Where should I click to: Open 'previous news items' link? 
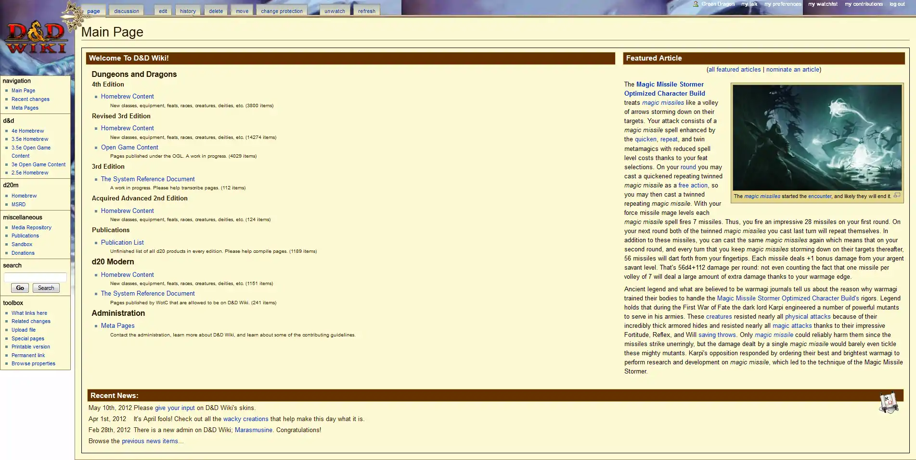point(150,441)
